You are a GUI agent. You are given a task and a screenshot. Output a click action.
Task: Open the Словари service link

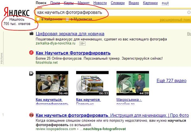118,3
